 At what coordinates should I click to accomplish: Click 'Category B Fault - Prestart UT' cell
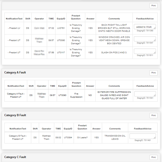pyautogui.click(x=18, y=137)
